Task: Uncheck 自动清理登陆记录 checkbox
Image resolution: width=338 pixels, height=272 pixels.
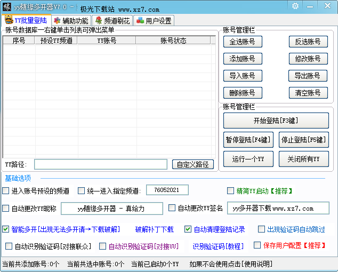Action: [188, 229]
